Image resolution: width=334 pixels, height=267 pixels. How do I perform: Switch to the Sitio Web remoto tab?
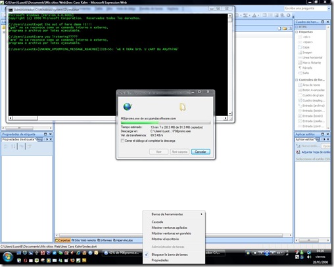(x=83, y=240)
